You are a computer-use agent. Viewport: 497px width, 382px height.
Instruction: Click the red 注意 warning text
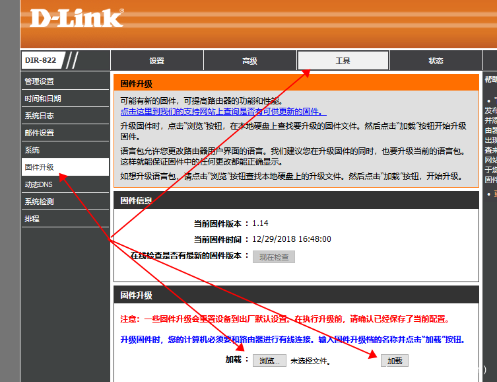tap(284, 319)
